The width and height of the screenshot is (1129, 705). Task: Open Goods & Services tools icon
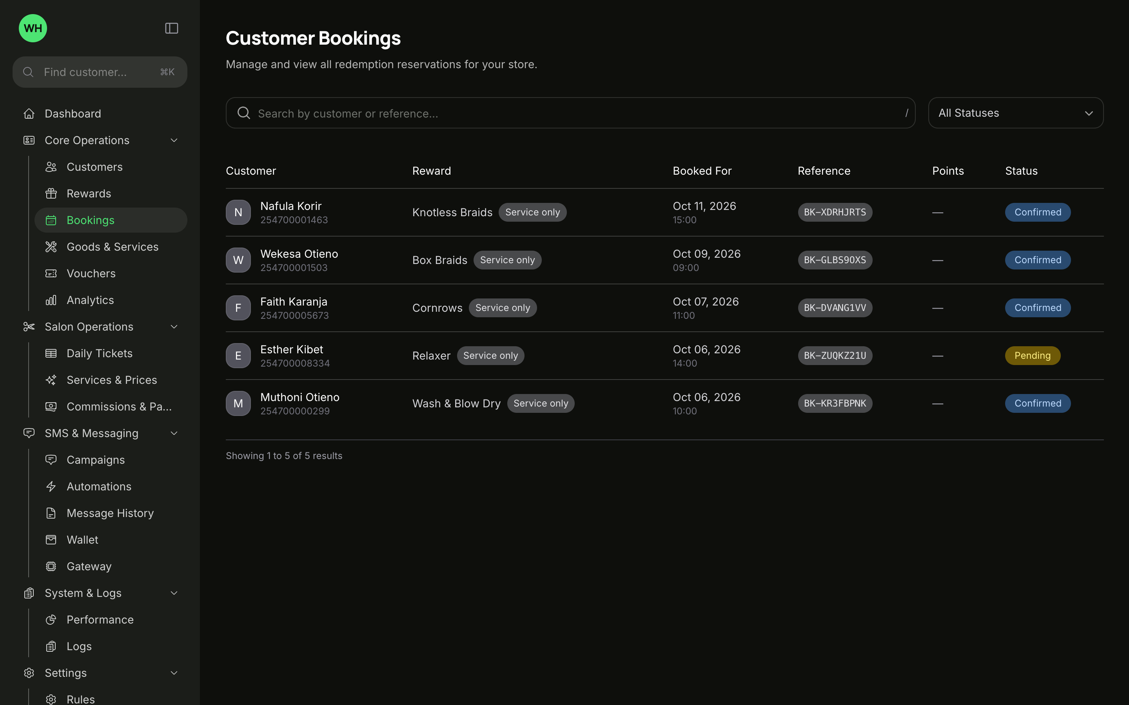(x=51, y=247)
